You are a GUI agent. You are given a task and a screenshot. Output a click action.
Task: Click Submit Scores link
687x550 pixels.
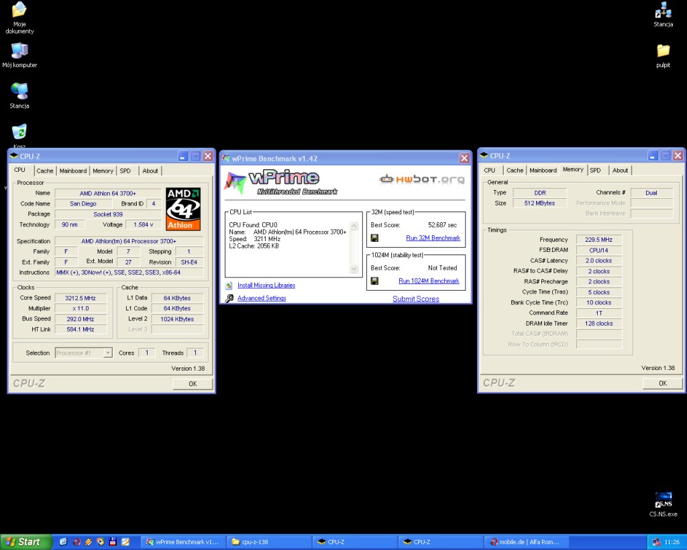click(416, 299)
